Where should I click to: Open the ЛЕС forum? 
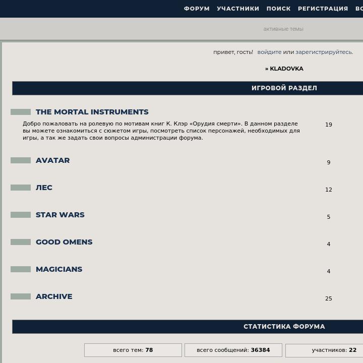tap(44, 188)
